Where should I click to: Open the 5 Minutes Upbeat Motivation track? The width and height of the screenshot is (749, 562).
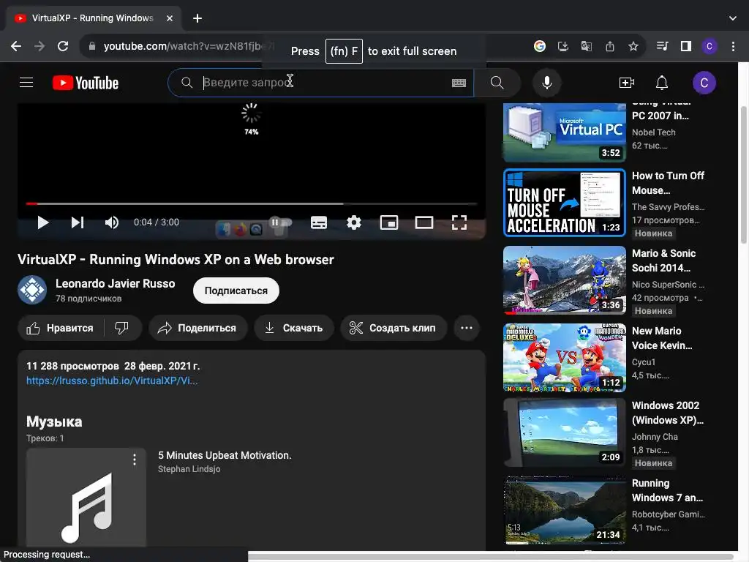(x=225, y=455)
